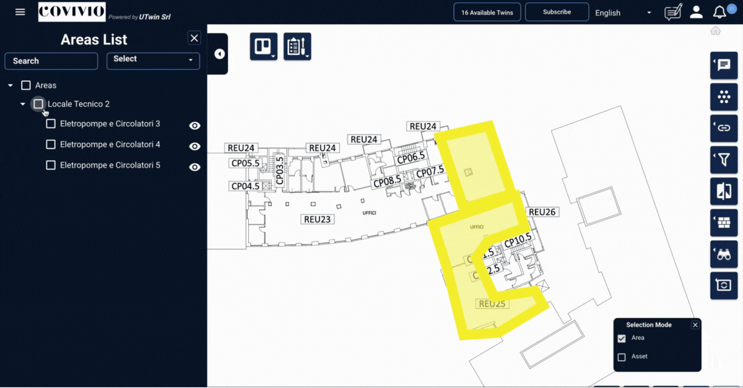Open the English language dropdown
743x388 pixels.
click(623, 12)
